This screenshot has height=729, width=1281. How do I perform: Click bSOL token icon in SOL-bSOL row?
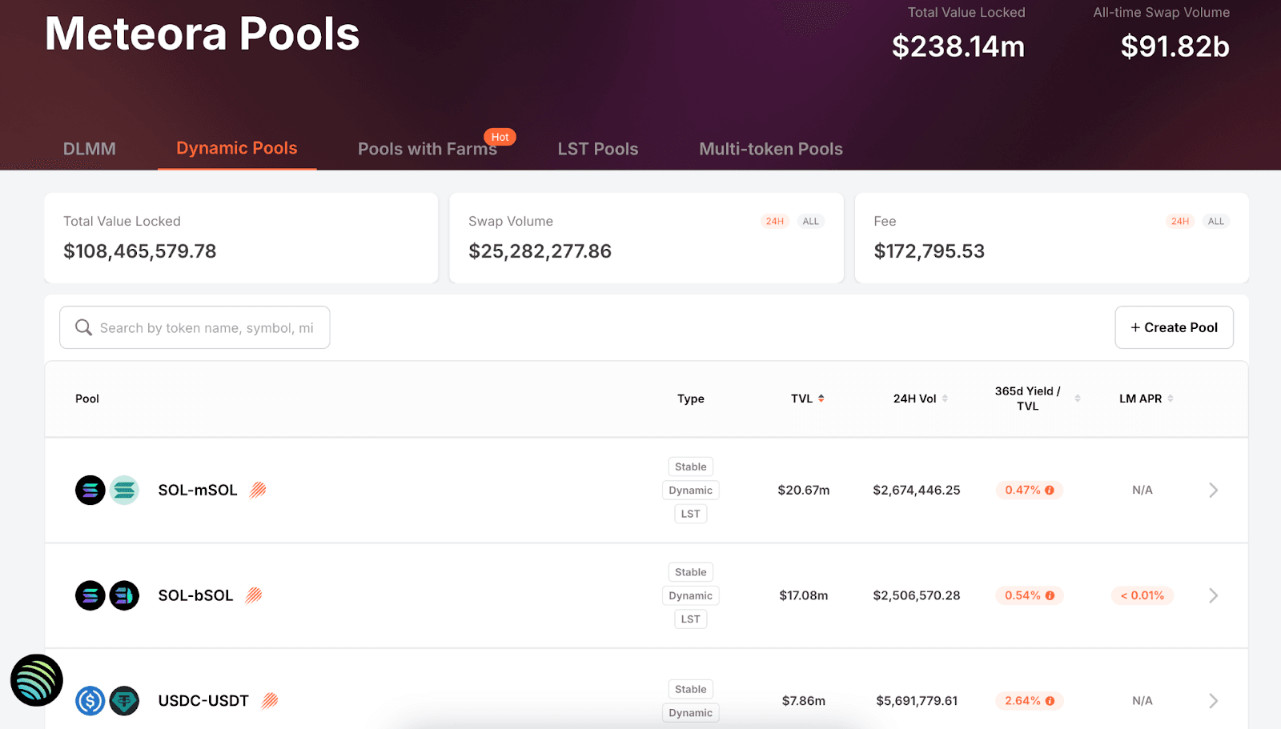tap(124, 595)
